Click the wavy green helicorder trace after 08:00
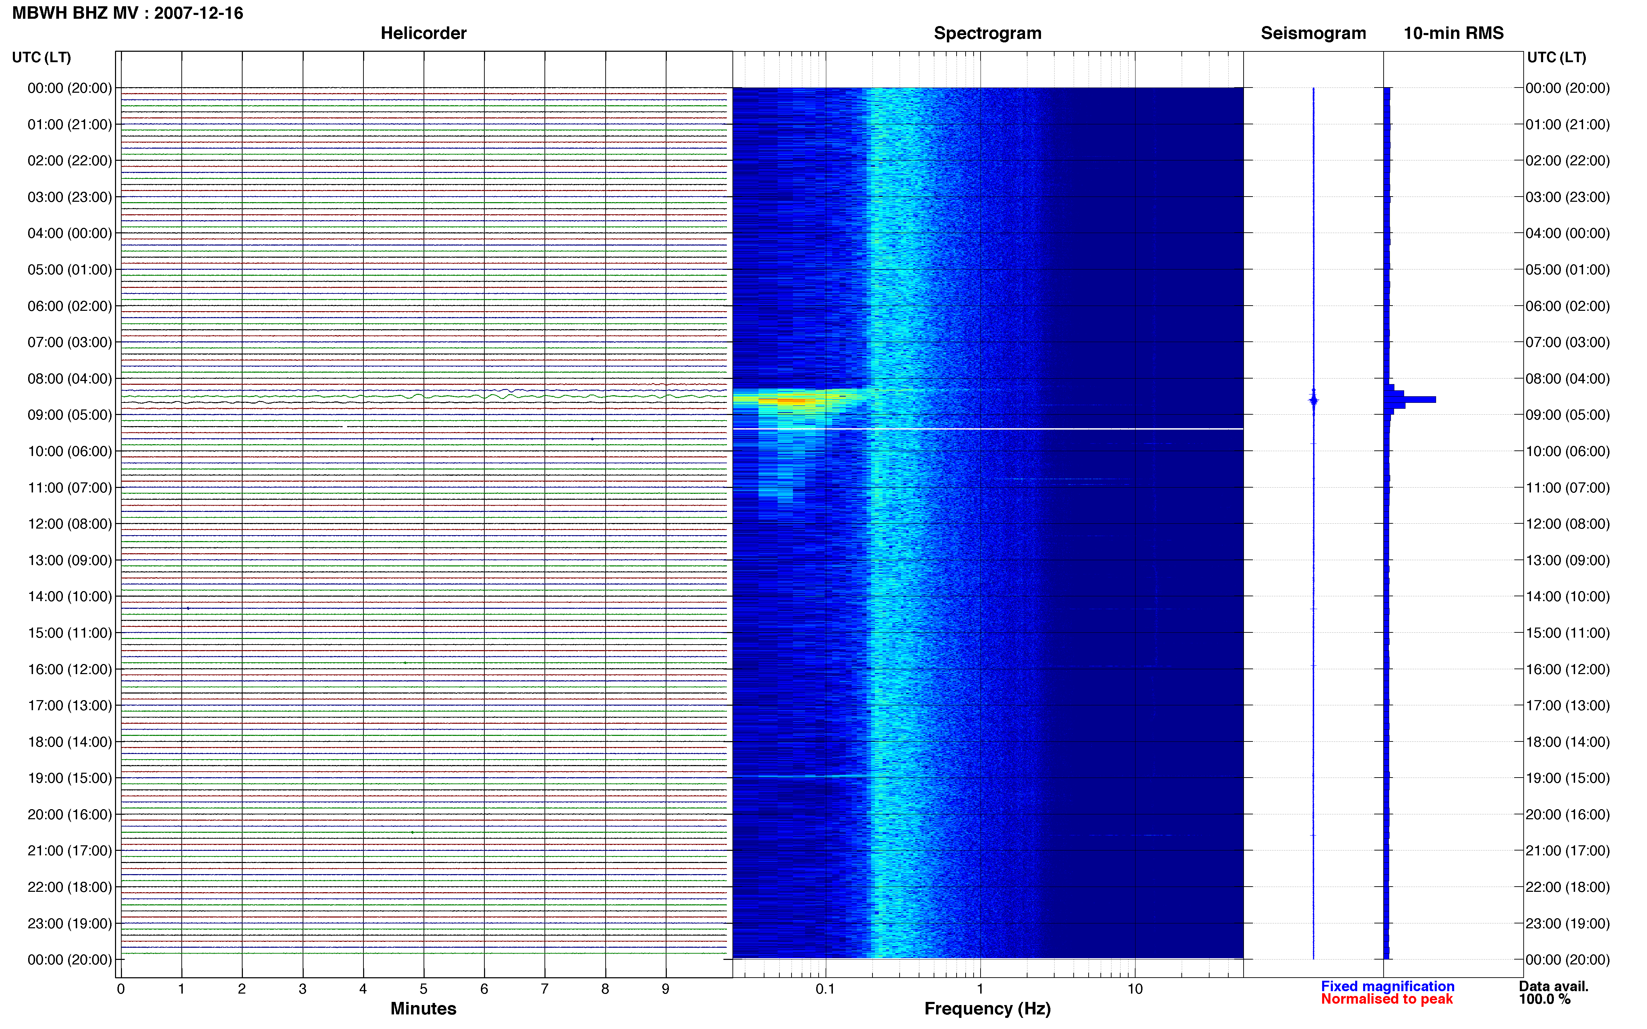The width and height of the screenshot is (1647, 1029). [424, 396]
